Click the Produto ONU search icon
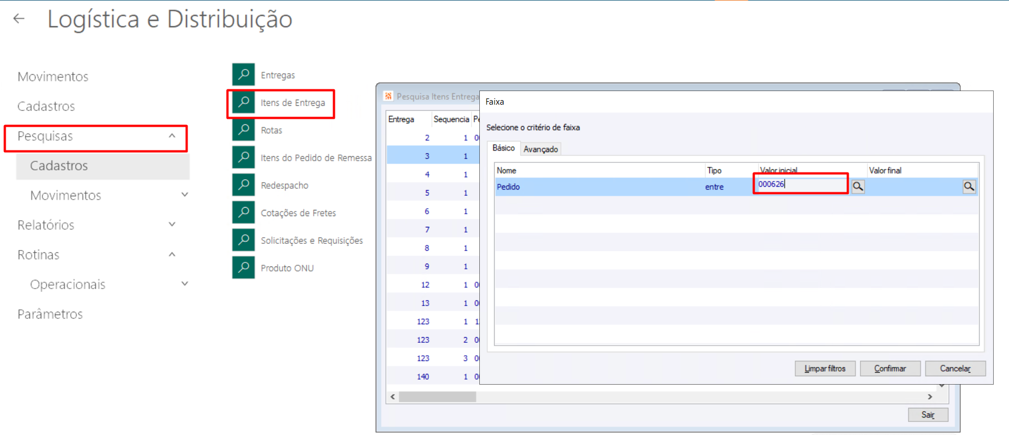This screenshot has width=1009, height=435. click(x=244, y=268)
